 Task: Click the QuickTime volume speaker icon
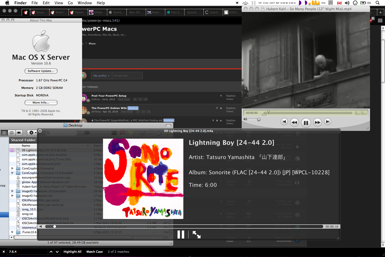[x=245, y=119]
